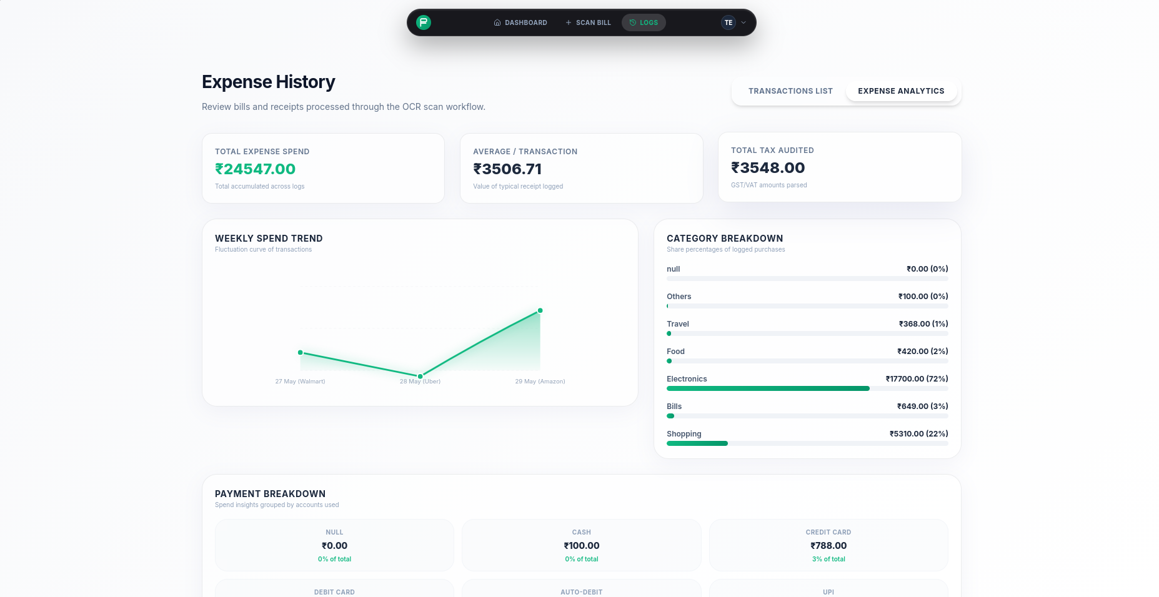Viewport: 1159px width, 597px height.
Task: Select the Credit Card payment tile
Action: 828,545
